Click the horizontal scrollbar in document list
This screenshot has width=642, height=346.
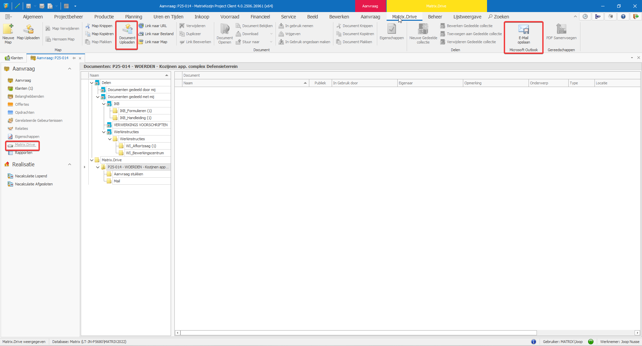pos(358,333)
